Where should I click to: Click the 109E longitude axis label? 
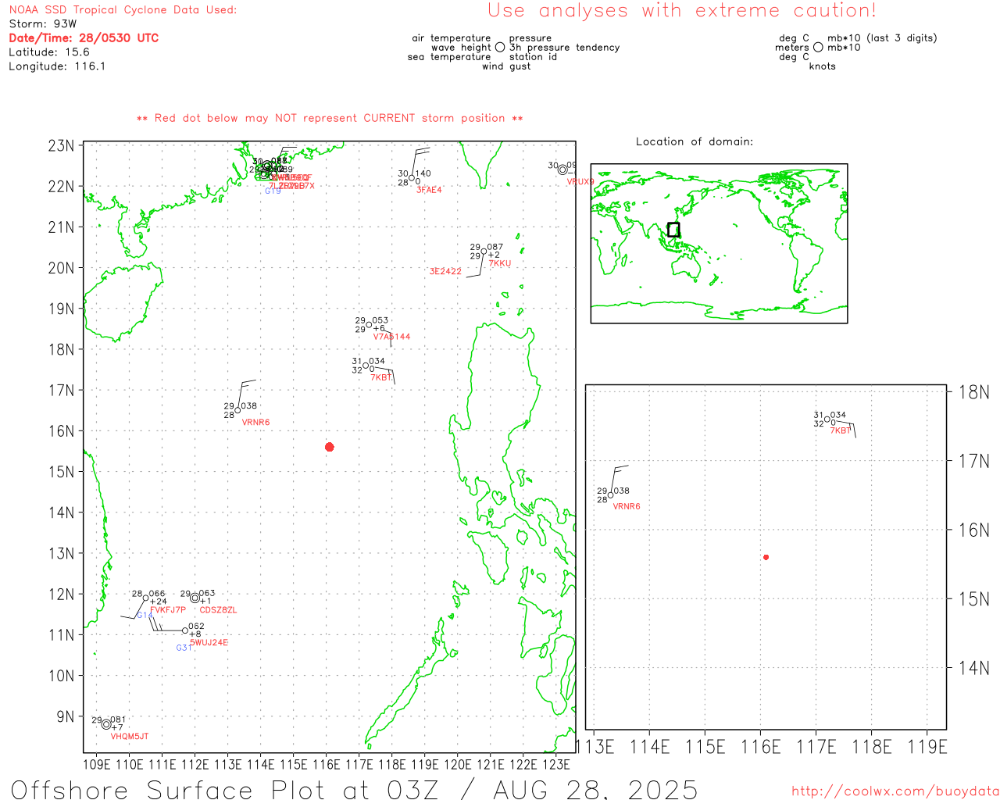point(97,765)
